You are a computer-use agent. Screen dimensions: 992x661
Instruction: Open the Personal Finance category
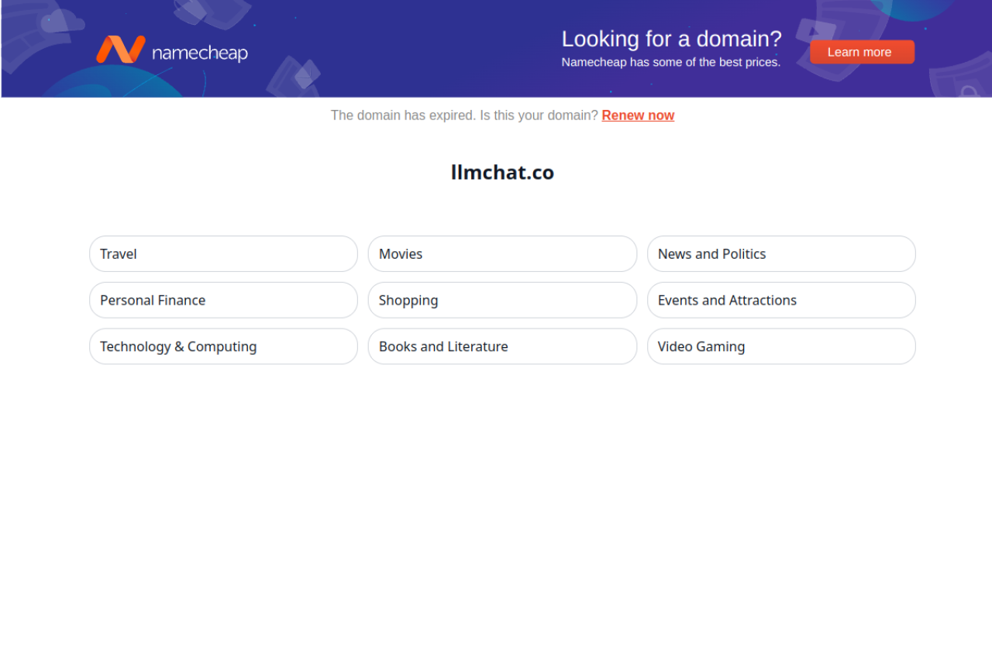point(223,300)
